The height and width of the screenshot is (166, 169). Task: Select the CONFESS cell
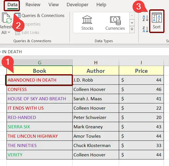tap(39, 89)
